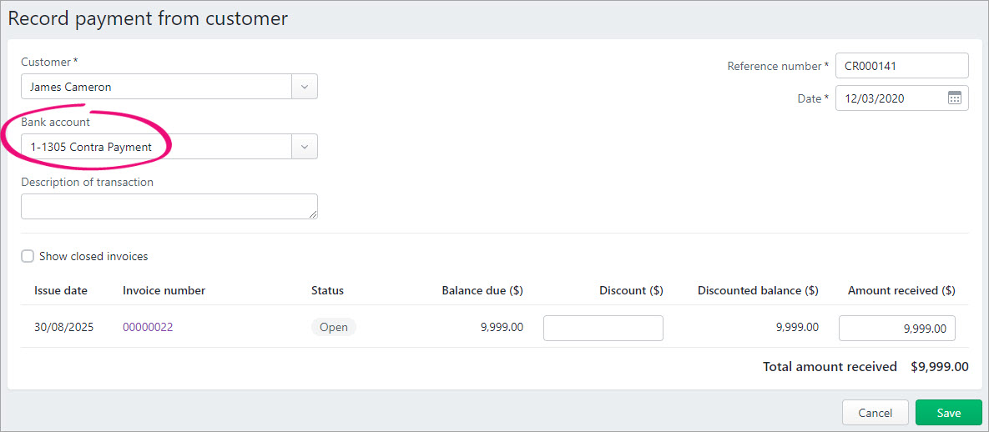This screenshot has height=432, width=989.
Task: Click the Discount amount field
Action: pos(603,328)
